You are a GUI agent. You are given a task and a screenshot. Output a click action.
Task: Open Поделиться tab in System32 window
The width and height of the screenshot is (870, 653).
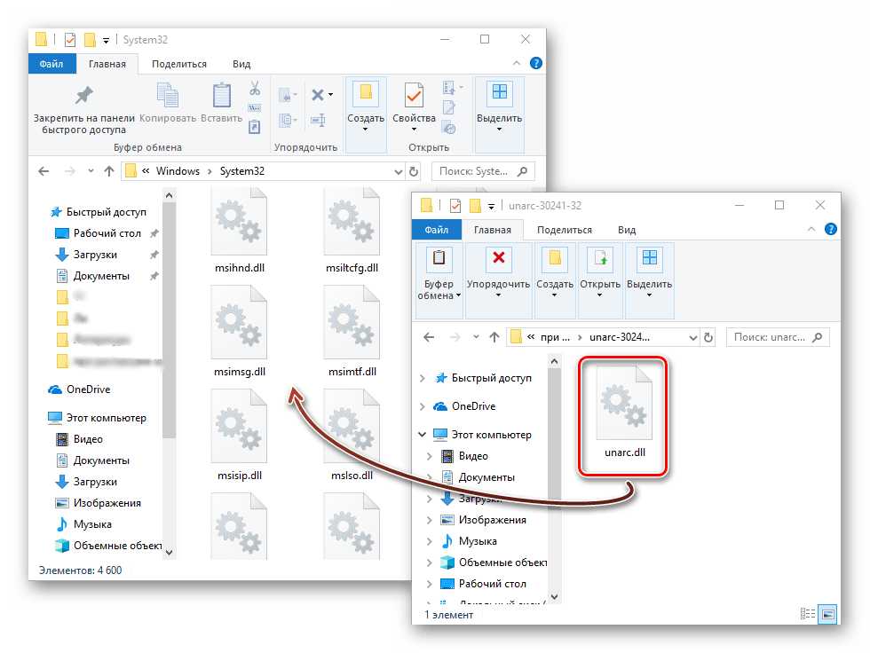click(179, 64)
